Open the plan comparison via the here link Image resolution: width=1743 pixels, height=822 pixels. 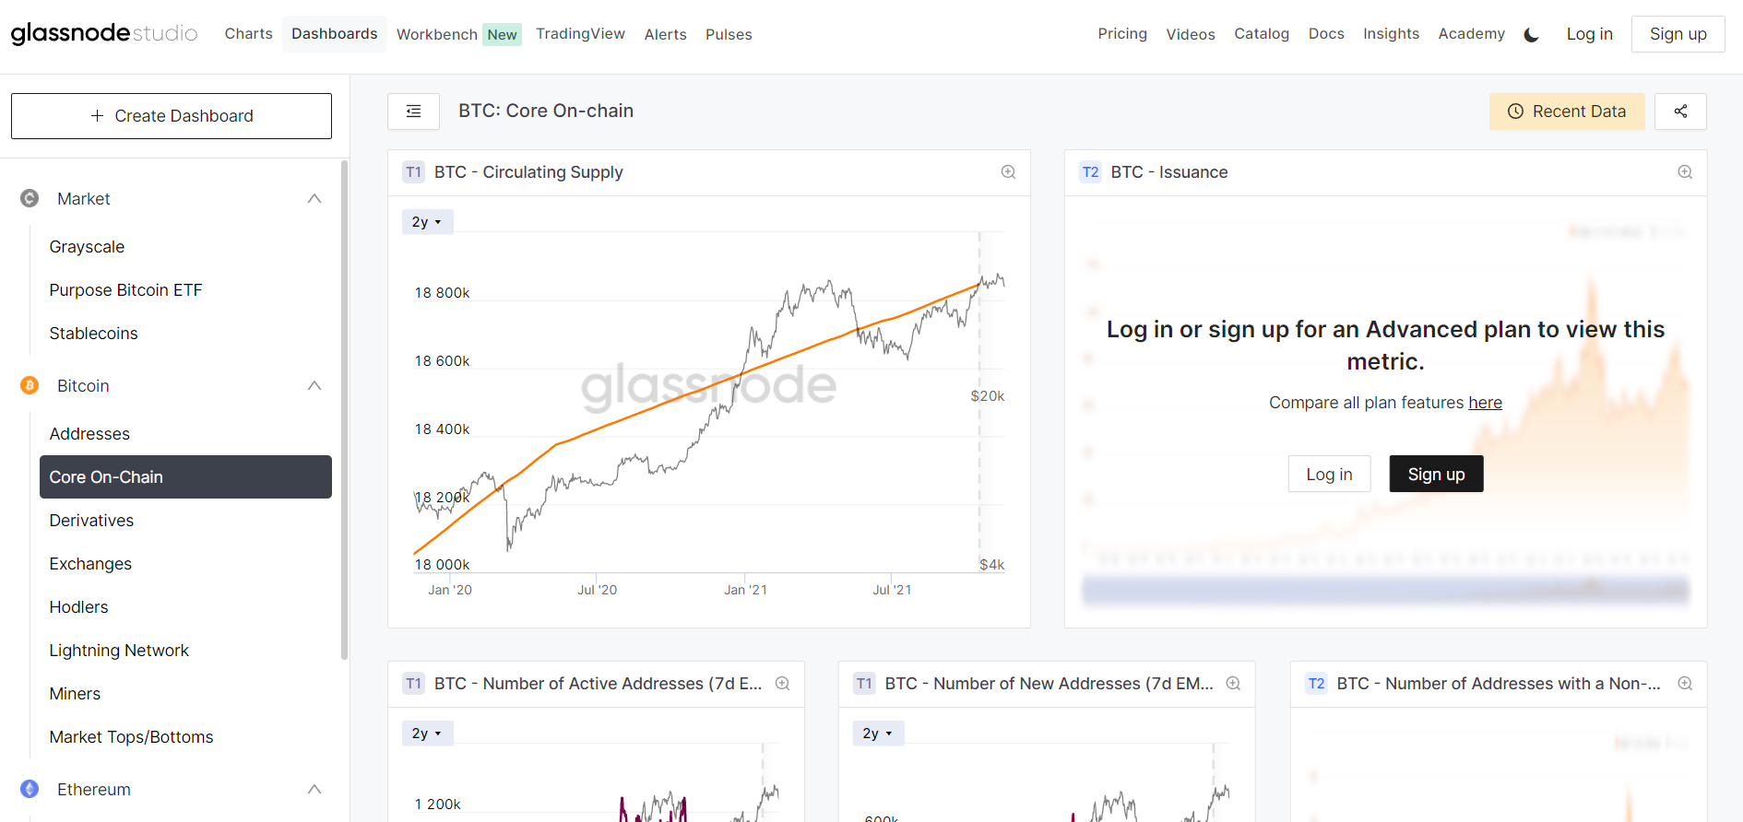tap(1485, 403)
